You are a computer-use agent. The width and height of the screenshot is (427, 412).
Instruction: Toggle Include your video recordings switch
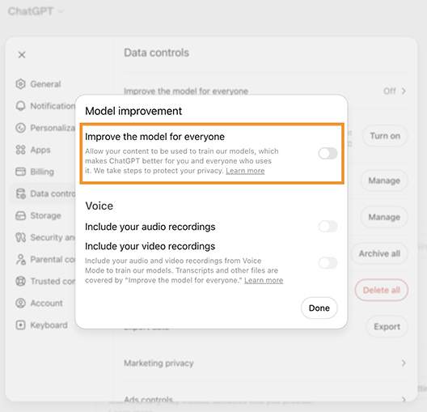[328, 263]
